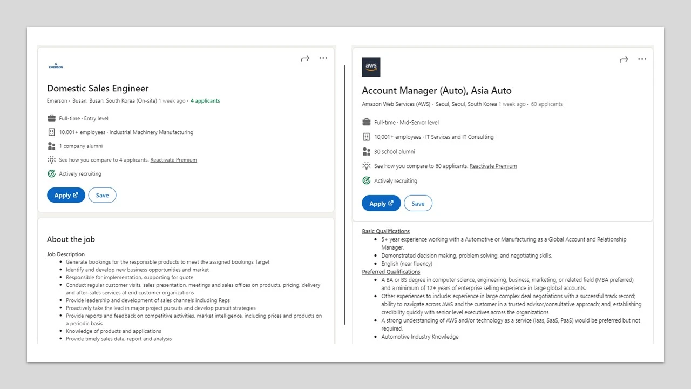
Task: Save the Domestic Sales Engineer job
Action: [x=102, y=195]
